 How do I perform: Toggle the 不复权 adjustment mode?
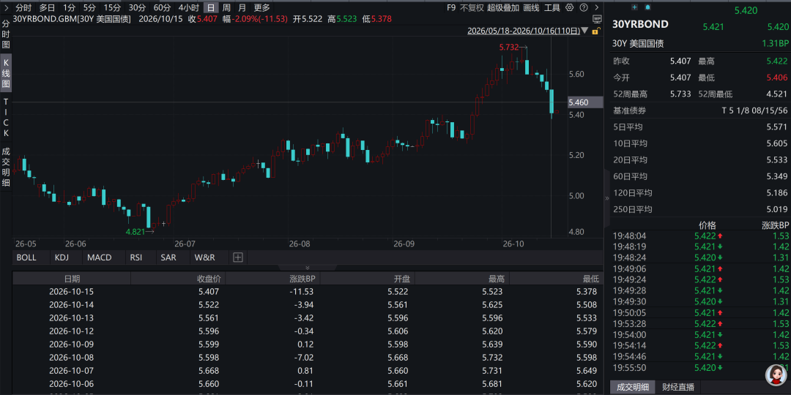pyautogui.click(x=472, y=7)
